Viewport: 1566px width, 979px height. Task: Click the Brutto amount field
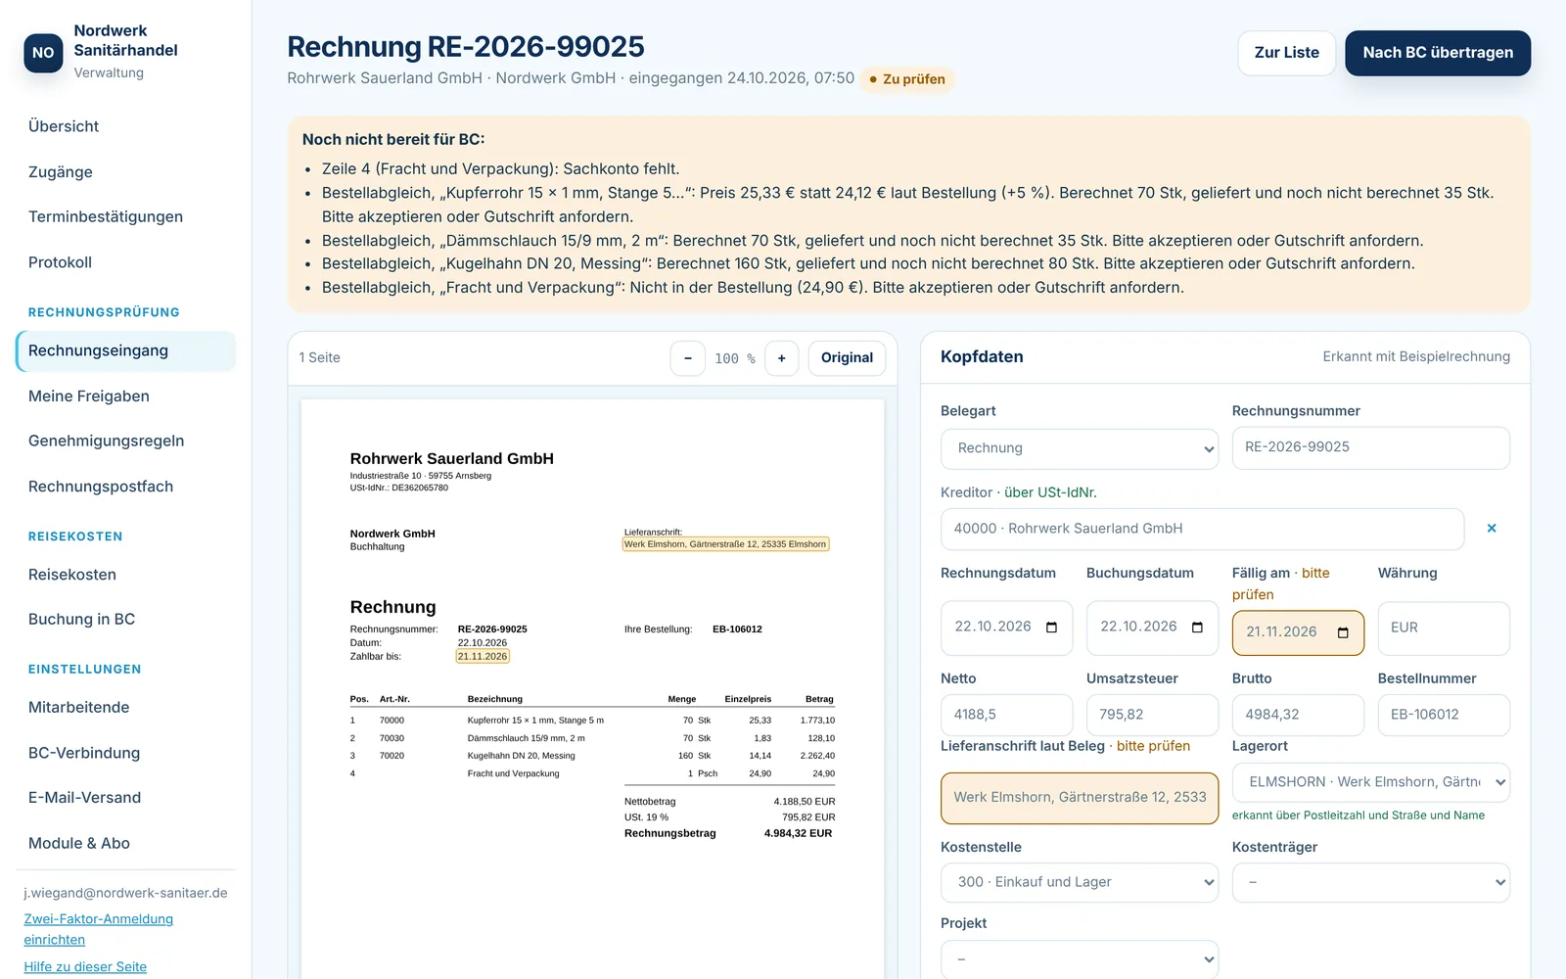pos(1298,716)
